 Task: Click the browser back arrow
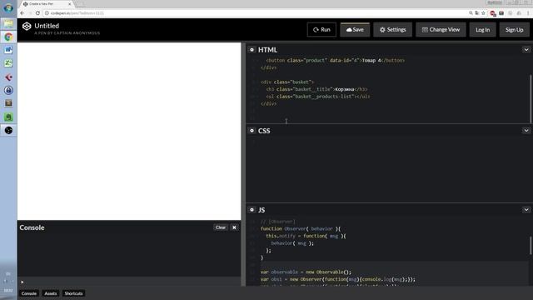tap(22, 13)
